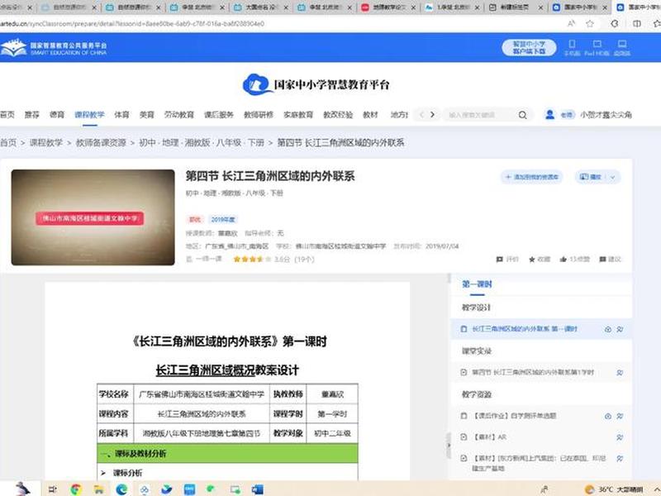The height and width of the screenshot is (496, 661).
Task: Click breadcrumb link 课程教学
Action: pyautogui.click(x=46, y=142)
